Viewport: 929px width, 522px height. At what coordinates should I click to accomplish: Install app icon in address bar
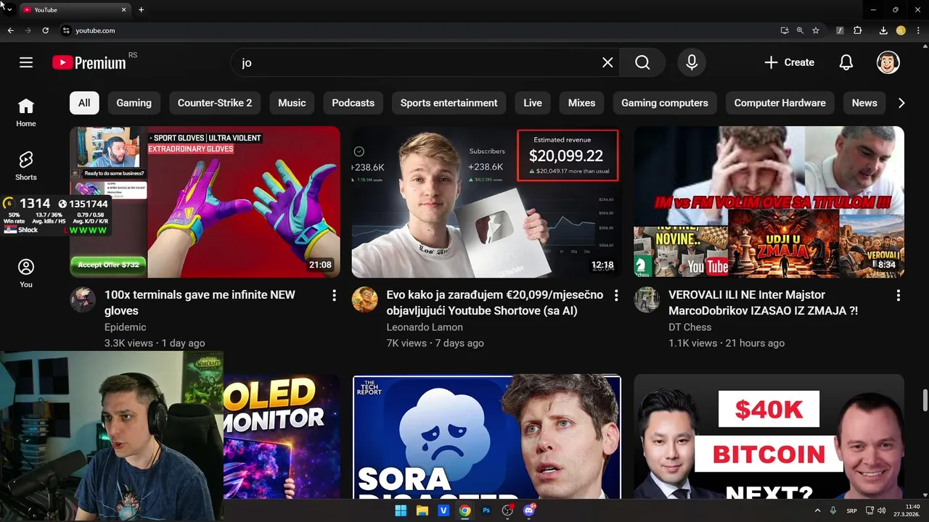point(785,30)
